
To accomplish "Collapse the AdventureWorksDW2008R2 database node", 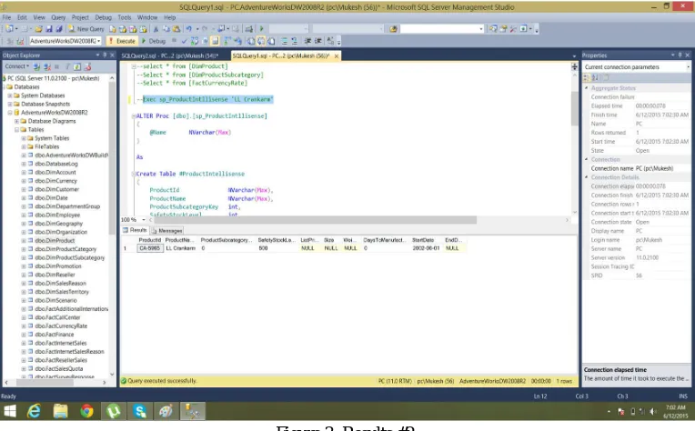I will pyautogui.click(x=10, y=113).
